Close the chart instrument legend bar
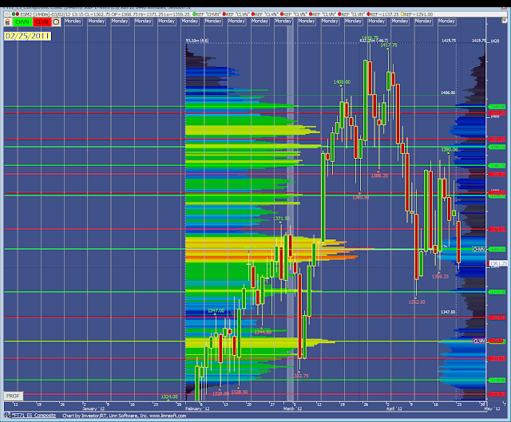 7,14
